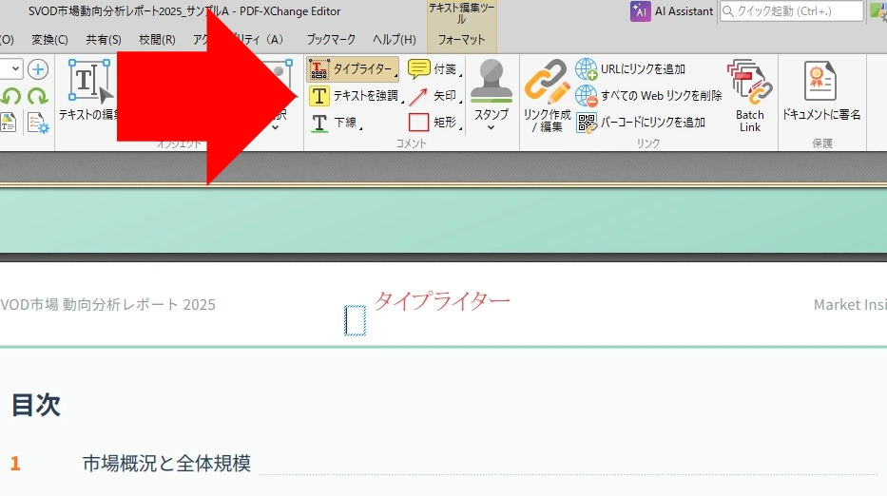Open リンク作成/編集 link tool

coord(547,96)
